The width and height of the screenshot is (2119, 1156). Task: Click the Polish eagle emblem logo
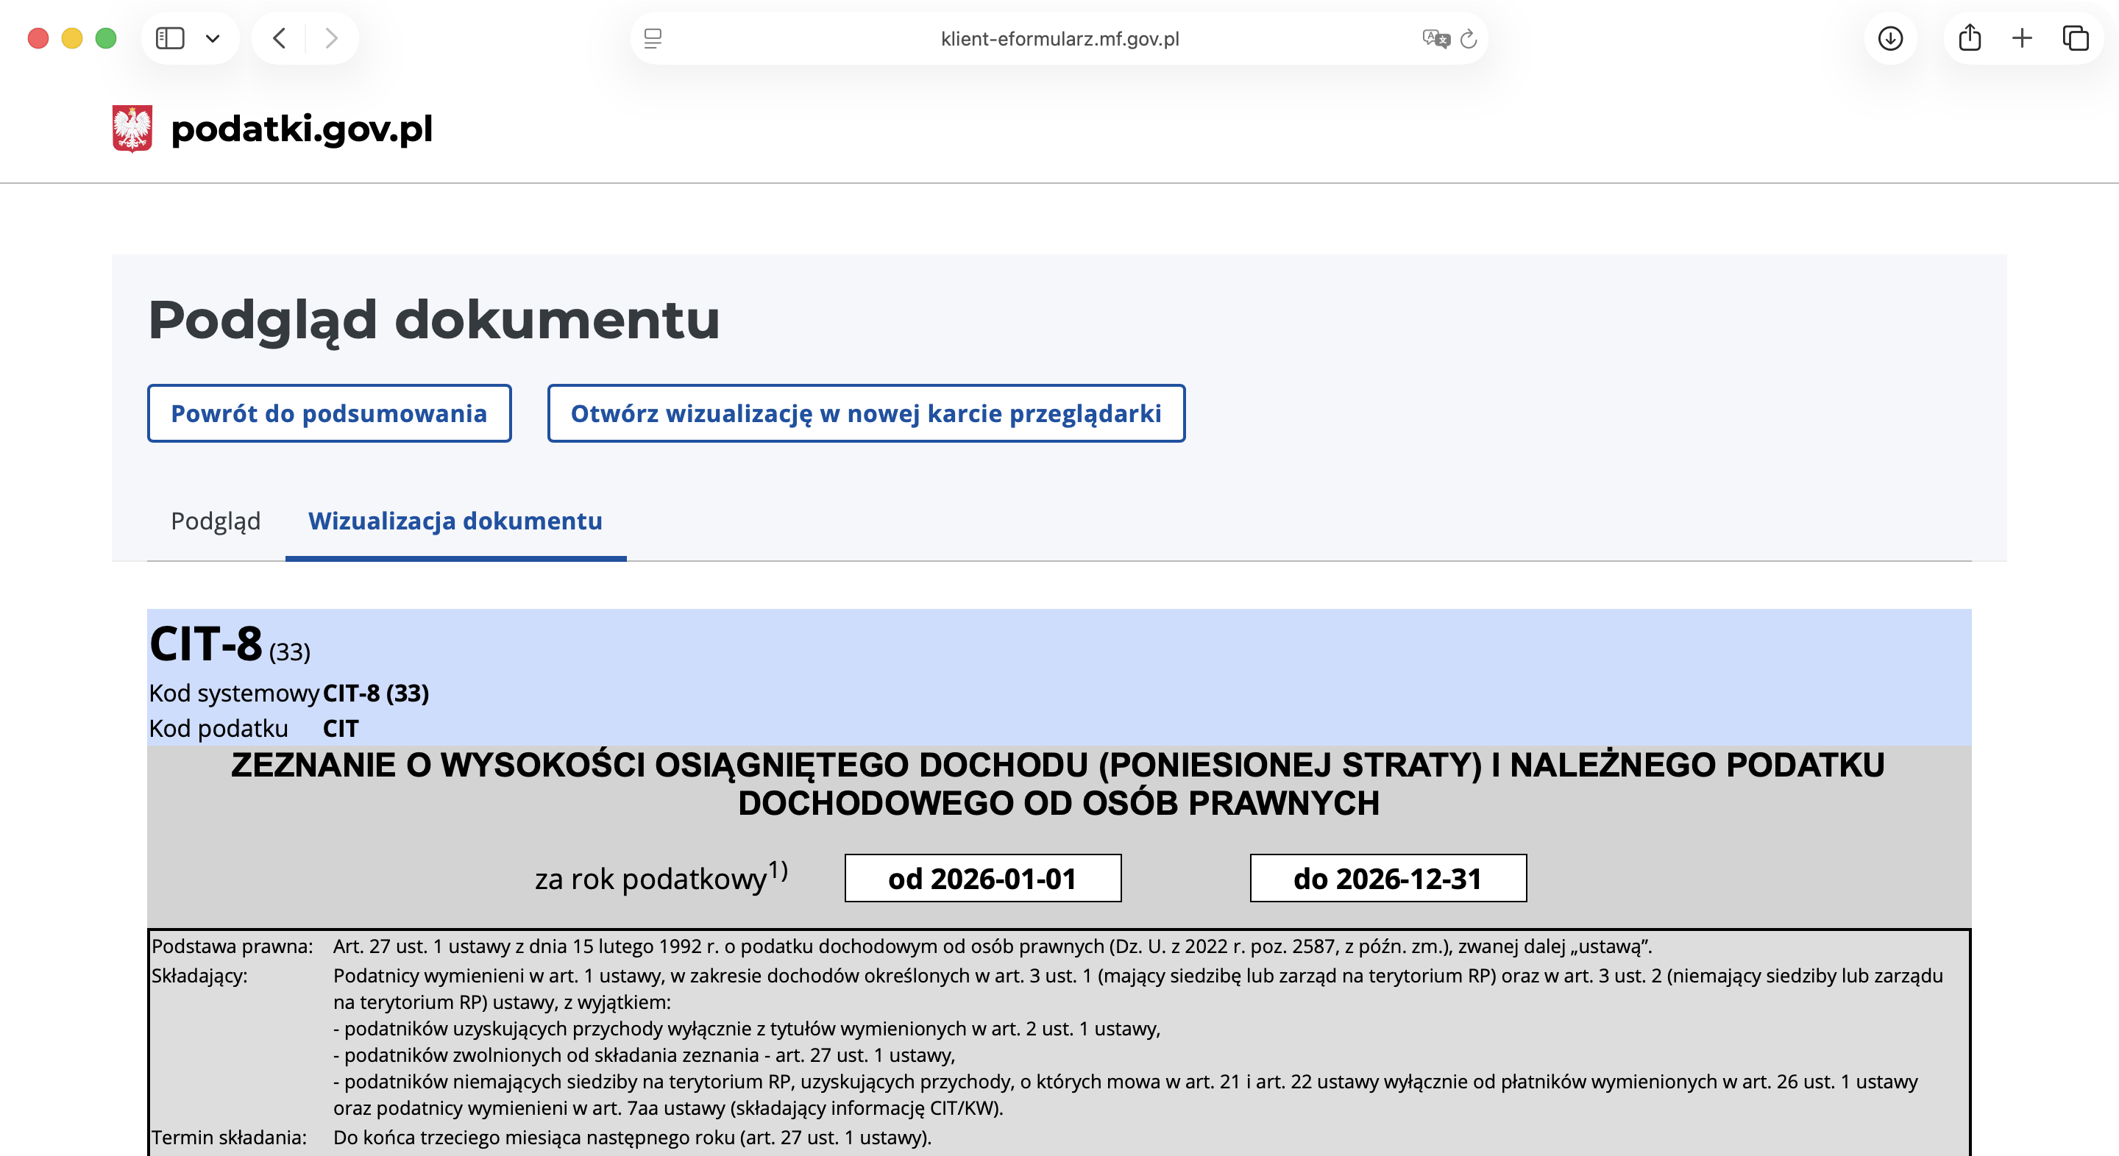pos(132,127)
